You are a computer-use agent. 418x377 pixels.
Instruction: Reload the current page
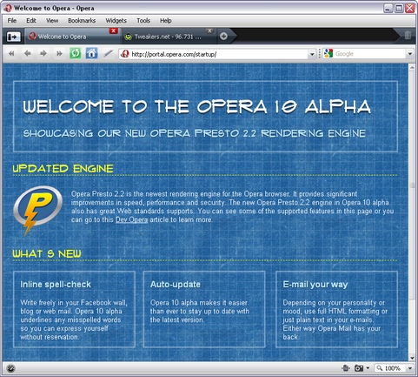pos(76,53)
